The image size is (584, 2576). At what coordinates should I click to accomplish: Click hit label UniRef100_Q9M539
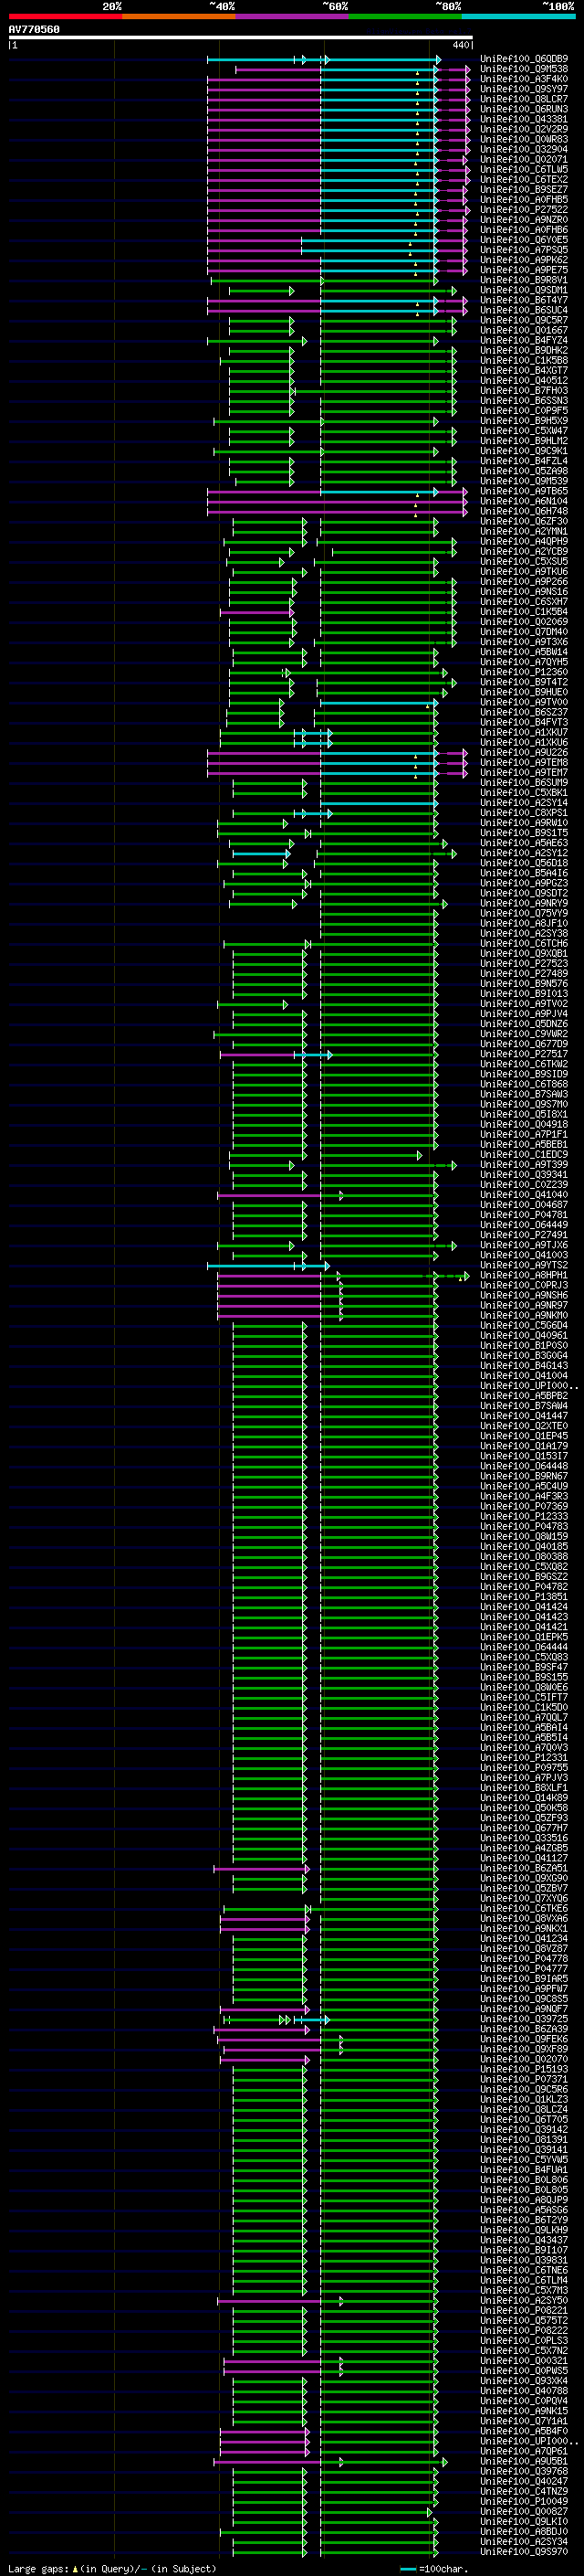click(524, 481)
